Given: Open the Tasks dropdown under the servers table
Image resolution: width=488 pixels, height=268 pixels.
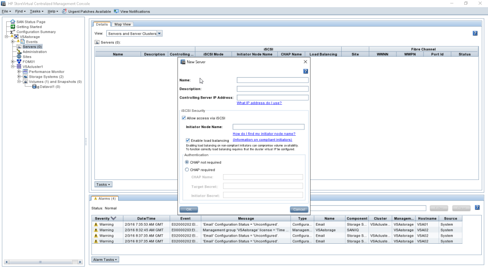Looking at the screenshot, I should point(103,184).
